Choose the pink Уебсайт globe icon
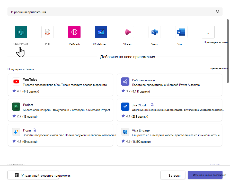 74,32
